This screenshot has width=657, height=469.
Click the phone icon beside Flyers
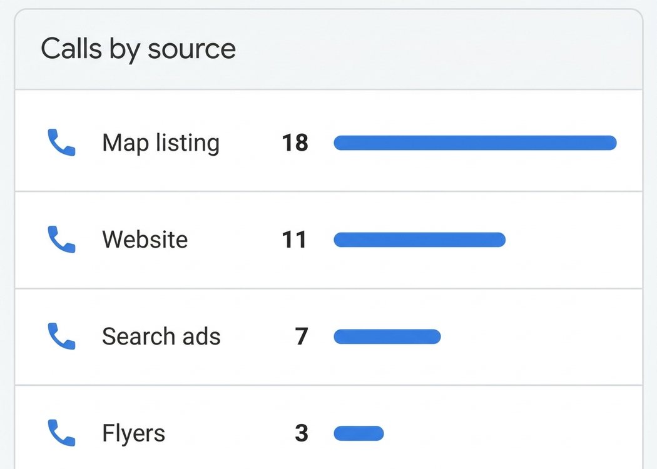coord(61,433)
